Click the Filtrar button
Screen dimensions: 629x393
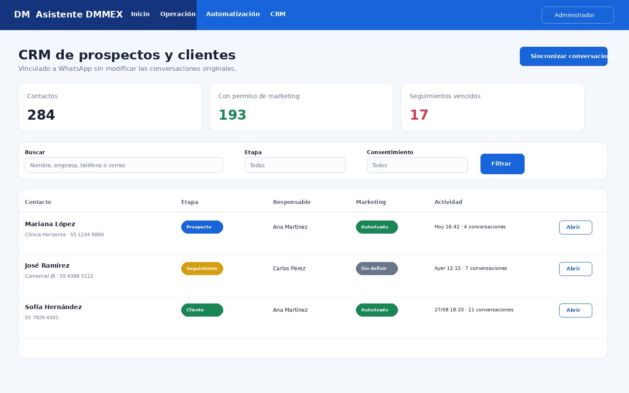pos(502,164)
